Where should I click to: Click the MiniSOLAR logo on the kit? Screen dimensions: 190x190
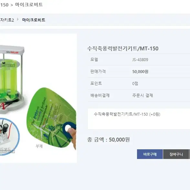[12, 52]
